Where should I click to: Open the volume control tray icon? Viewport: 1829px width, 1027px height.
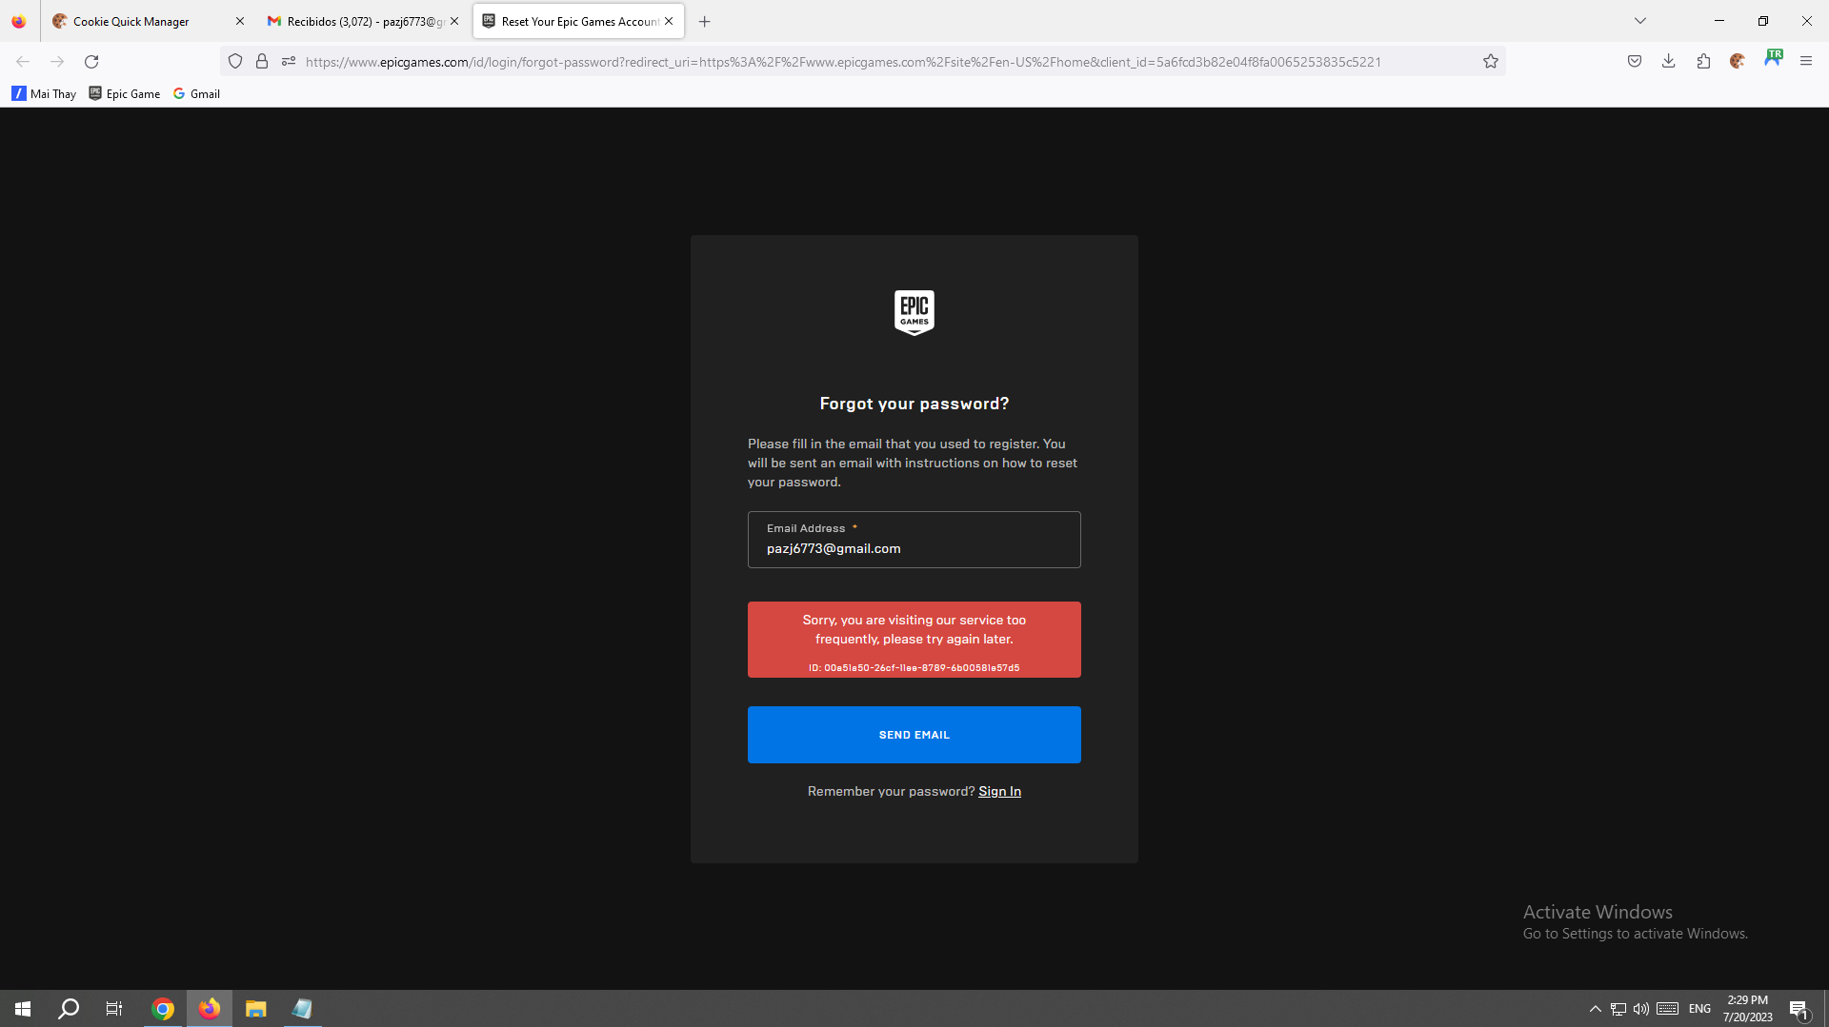(x=1641, y=1009)
